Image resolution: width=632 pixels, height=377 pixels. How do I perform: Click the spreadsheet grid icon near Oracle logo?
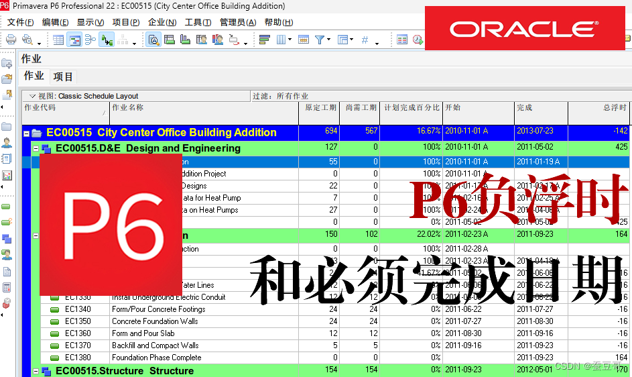402,40
